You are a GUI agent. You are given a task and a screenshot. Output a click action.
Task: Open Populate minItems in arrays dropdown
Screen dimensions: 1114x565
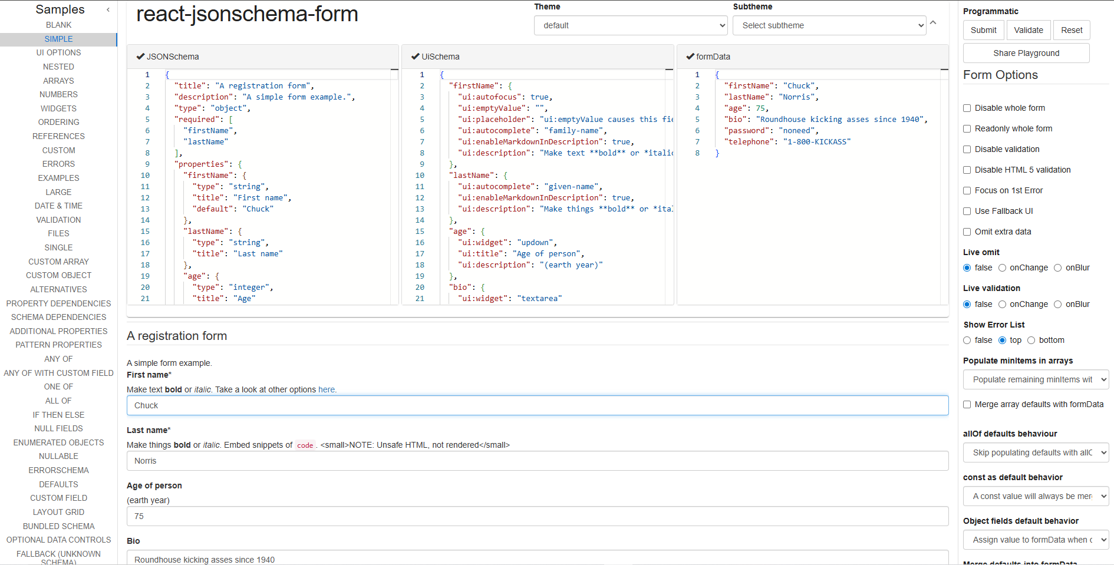1036,379
